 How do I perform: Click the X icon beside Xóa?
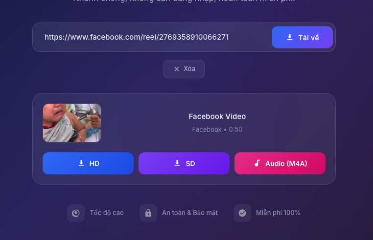(177, 69)
